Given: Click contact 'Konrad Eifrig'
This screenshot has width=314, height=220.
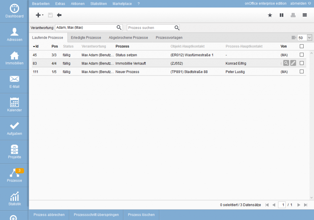Looking at the screenshot, I should [236, 63].
